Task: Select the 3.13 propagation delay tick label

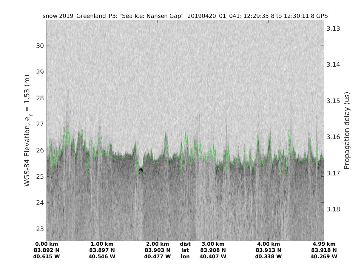Action: pyautogui.click(x=333, y=29)
